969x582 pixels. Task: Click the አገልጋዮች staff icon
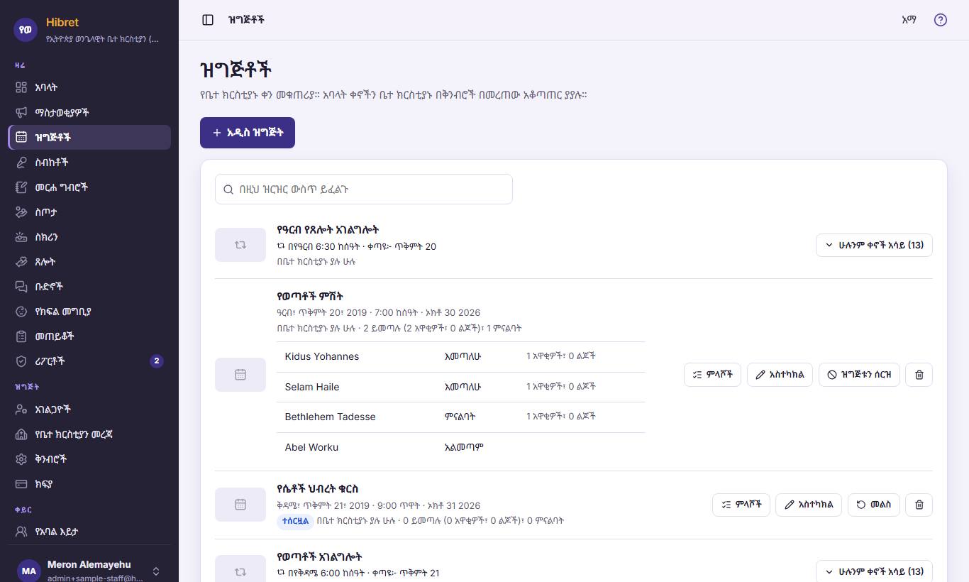pyautogui.click(x=21, y=410)
